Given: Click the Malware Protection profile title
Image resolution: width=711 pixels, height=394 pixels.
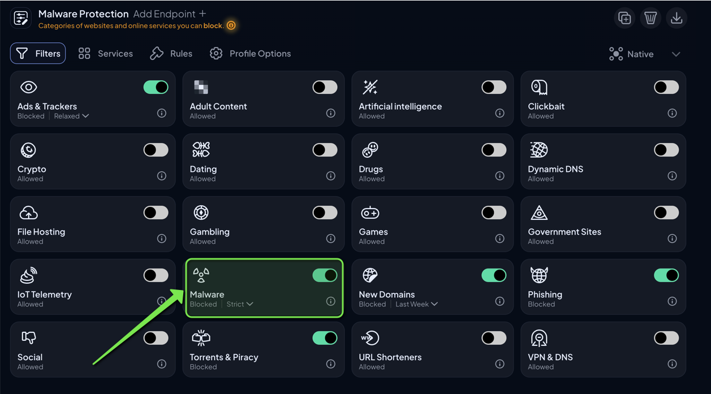Looking at the screenshot, I should coord(83,14).
